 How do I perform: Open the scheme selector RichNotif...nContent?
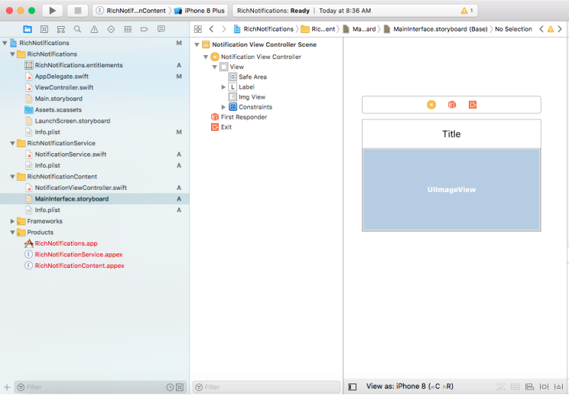click(x=131, y=11)
